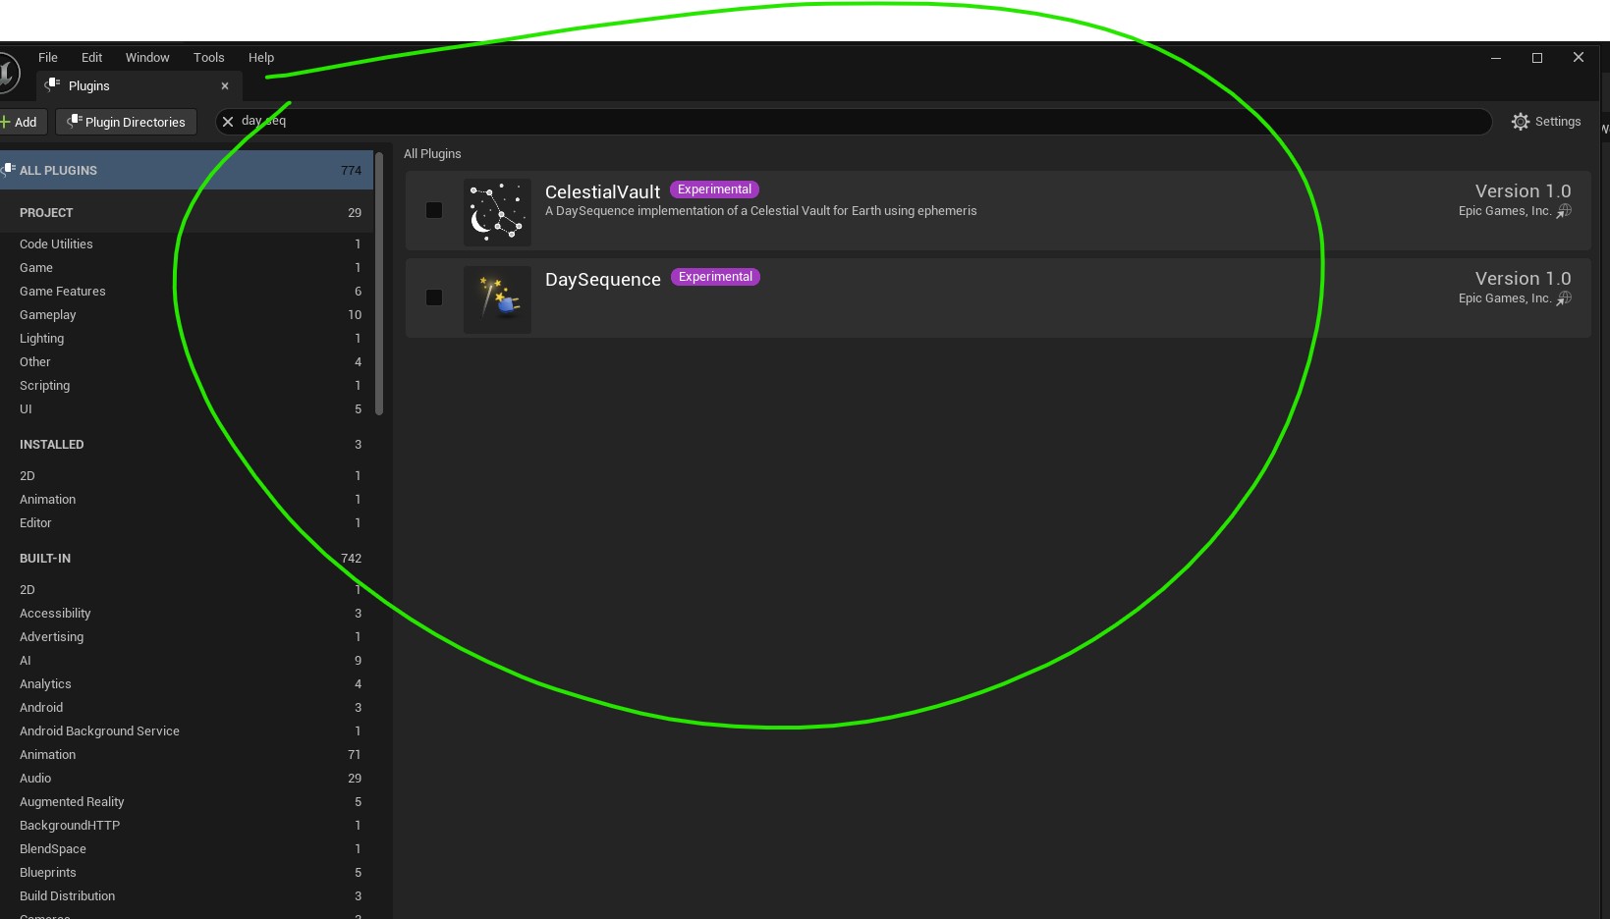Viewport: 1610px width, 919px height.
Task: Select the AI category
Action: pos(187,661)
